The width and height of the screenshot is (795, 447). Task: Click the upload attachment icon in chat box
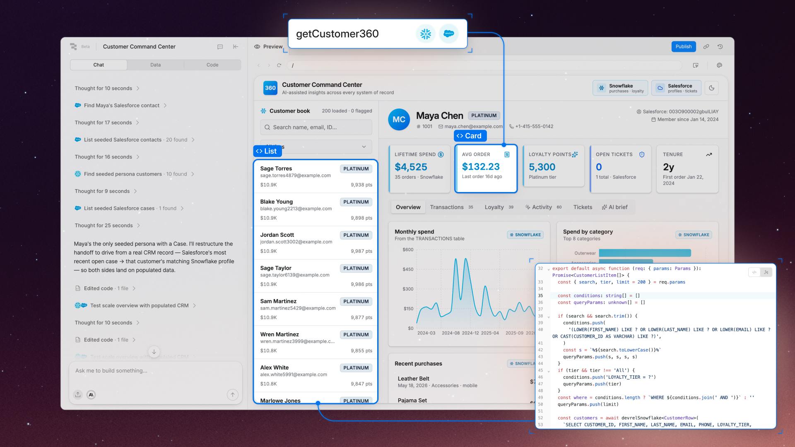(78, 395)
